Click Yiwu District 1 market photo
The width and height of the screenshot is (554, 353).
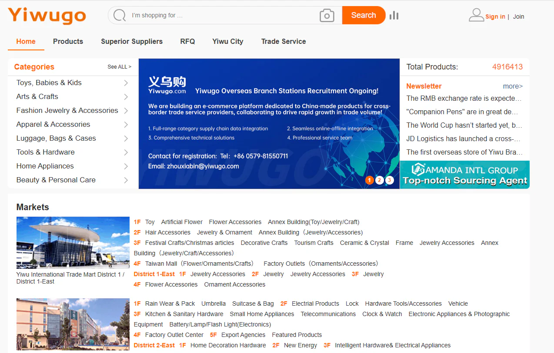pos(73,243)
